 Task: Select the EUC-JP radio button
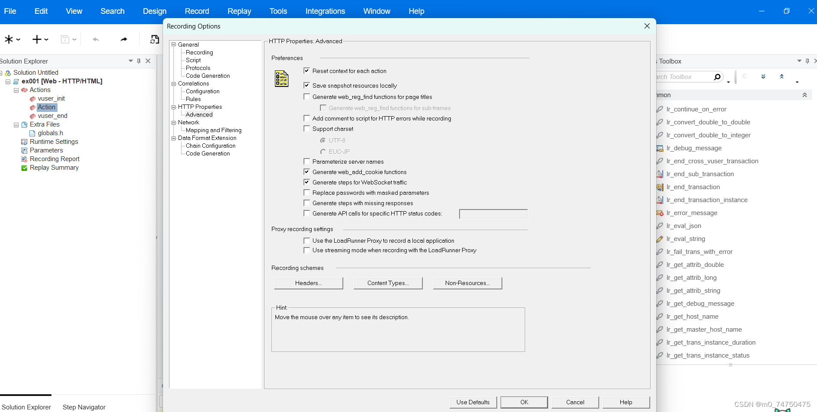pos(323,151)
